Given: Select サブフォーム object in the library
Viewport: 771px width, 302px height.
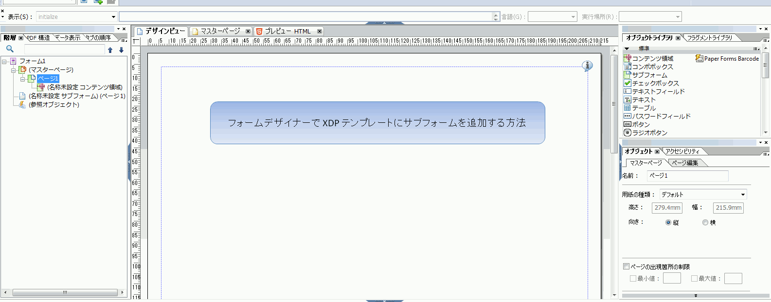Looking at the screenshot, I should tap(645, 75).
